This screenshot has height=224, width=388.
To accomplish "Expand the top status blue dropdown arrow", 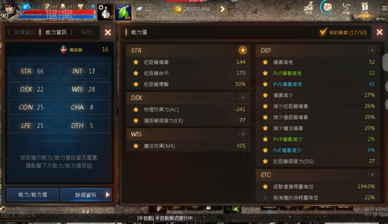I will pyautogui.click(x=93, y=6).
